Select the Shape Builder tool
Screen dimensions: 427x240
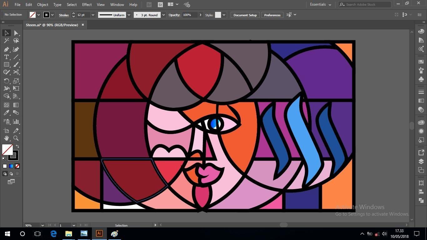click(x=6, y=96)
